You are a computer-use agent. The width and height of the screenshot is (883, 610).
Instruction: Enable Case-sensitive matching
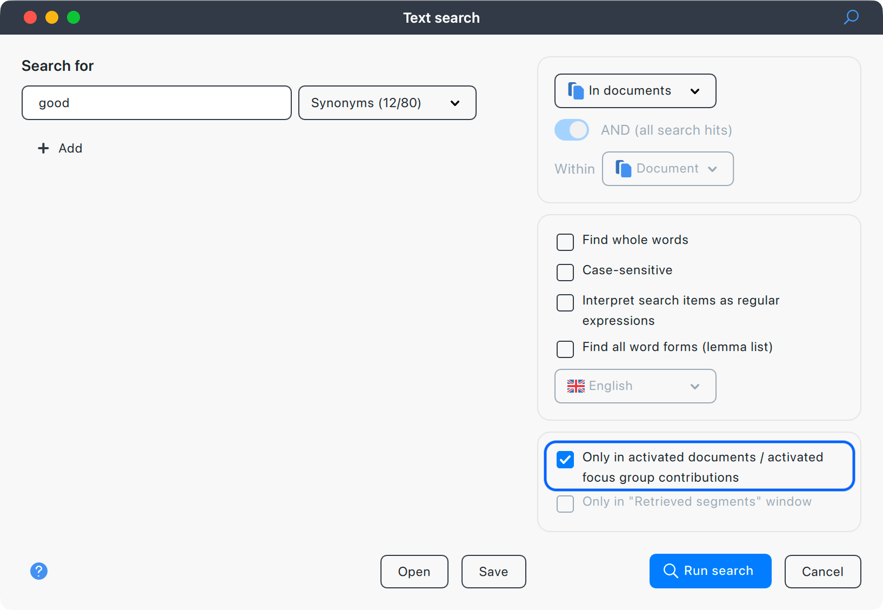(x=565, y=273)
